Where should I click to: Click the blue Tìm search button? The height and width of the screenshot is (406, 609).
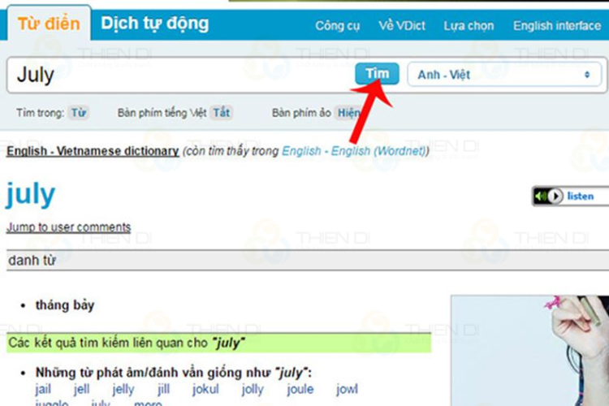pos(377,74)
